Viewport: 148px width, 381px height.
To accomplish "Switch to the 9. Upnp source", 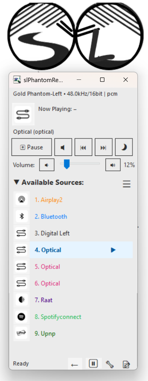I will tap(73, 333).
